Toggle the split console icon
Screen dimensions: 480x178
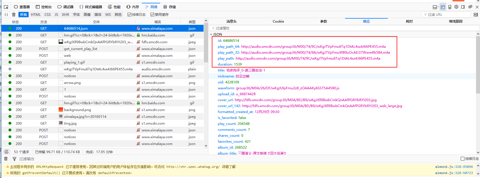443,7
